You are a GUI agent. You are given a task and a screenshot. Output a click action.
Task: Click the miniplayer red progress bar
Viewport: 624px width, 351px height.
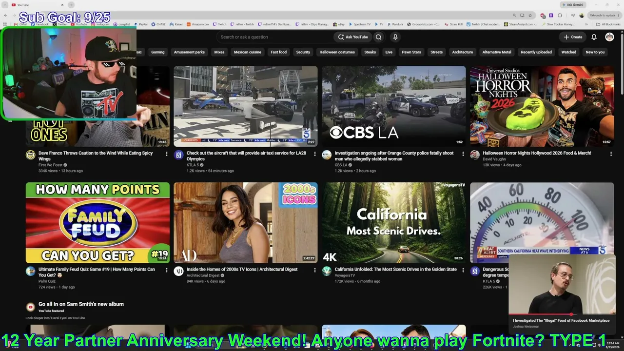tap(562, 314)
